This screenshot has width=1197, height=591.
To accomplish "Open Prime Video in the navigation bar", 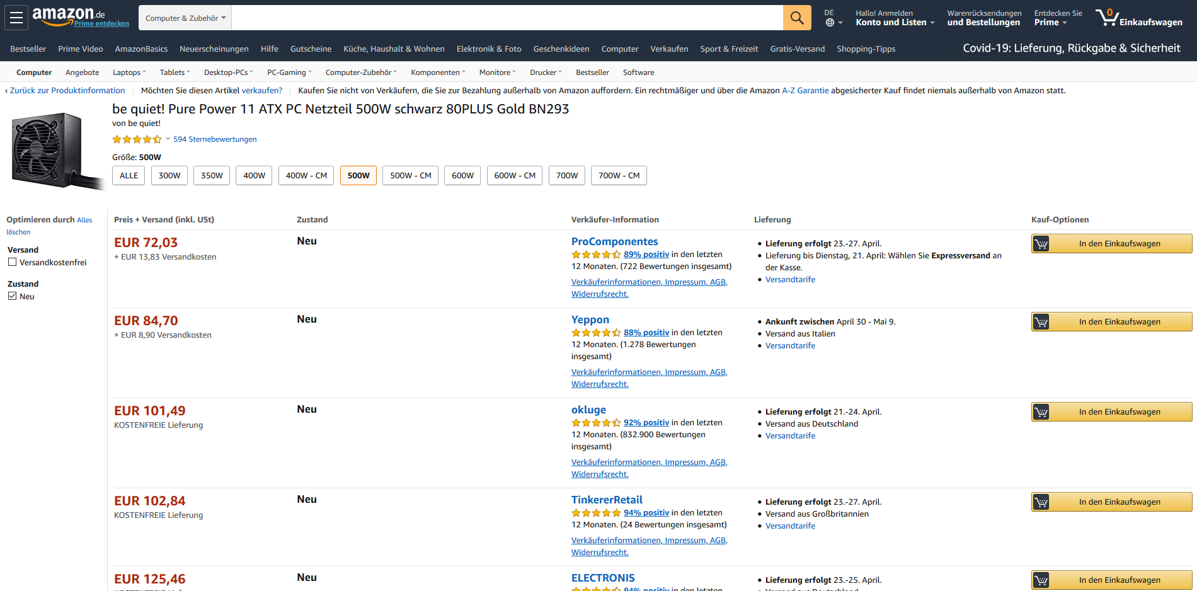I will 81,49.
